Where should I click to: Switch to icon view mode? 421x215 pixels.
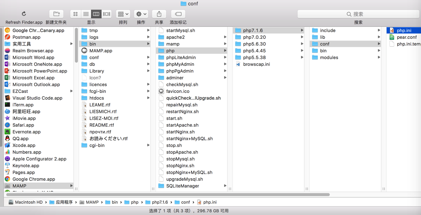75,14
